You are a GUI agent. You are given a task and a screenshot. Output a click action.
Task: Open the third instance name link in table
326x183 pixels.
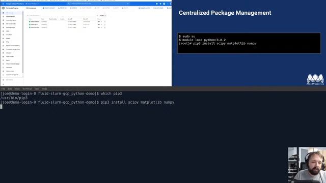pyautogui.click(x=35, y=27)
